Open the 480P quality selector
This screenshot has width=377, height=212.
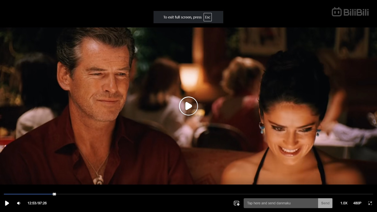click(357, 203)
